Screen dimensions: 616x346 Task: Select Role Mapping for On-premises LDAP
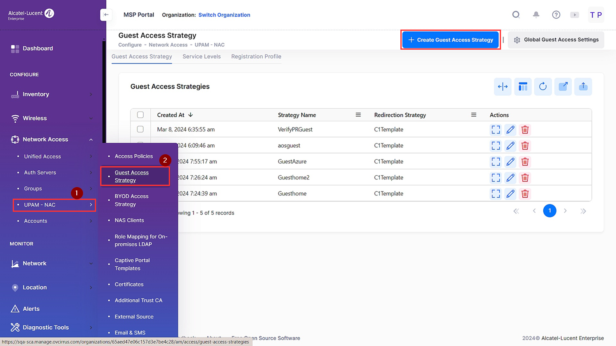click(x=141, y=241)
